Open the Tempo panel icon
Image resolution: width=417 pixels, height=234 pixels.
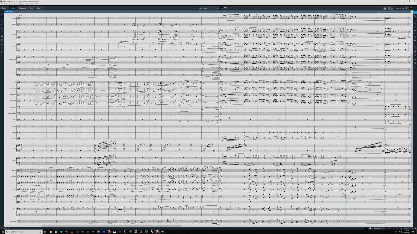point(415,23)
